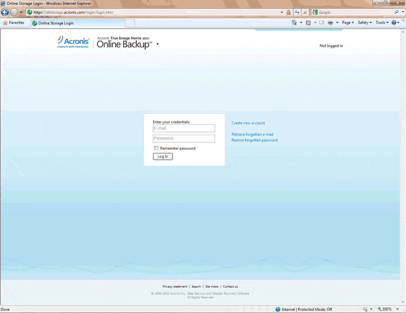Click the status bar security warning icon
This screenshot has width=406, height=313.
click(365, 309)
